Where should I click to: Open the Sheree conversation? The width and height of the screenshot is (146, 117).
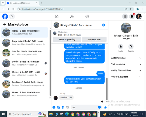click(25, 73)
